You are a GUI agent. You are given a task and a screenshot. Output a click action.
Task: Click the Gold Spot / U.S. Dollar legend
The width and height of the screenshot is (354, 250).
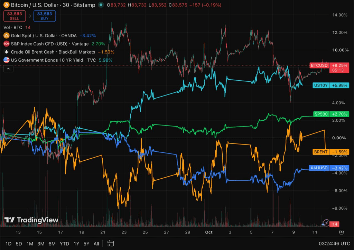(x=44, y=36)
